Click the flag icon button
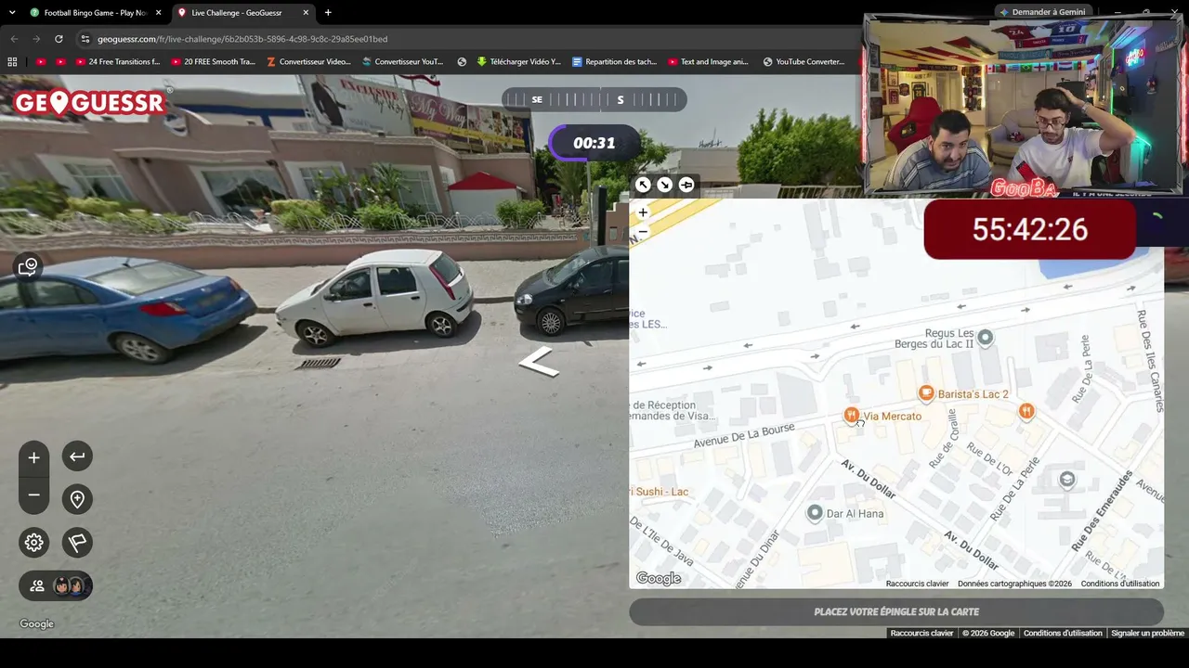1189x668 pixels. [x=77, y=543]
